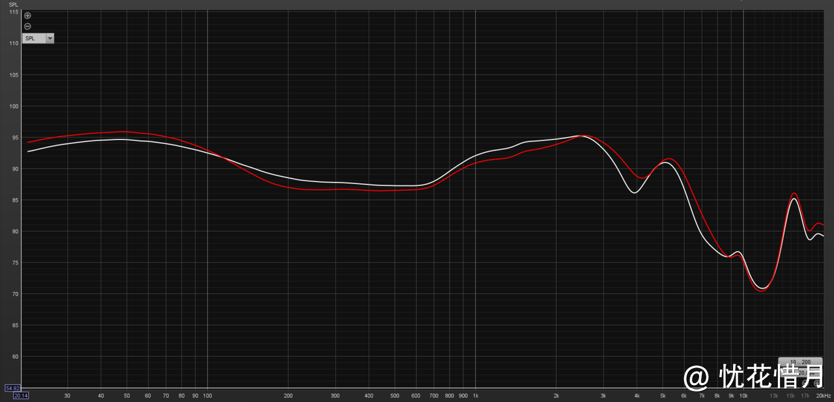Click the 1k label on frequency axis

tap(476, 395)
